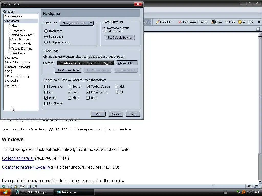The image size is (262, 196).
Task: Close the browser tab with X icon
Action: tap(258, 29)
